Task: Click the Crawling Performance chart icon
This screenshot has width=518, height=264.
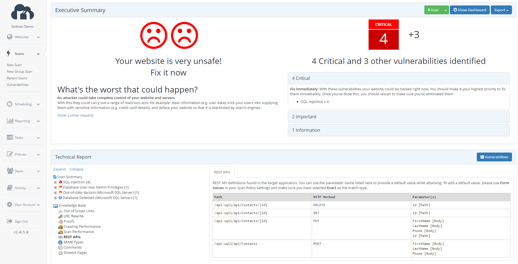Action: (x=61, y=226)
